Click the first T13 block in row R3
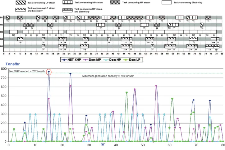This screenshot has height=150, width=225. click(x=13, y=32)
